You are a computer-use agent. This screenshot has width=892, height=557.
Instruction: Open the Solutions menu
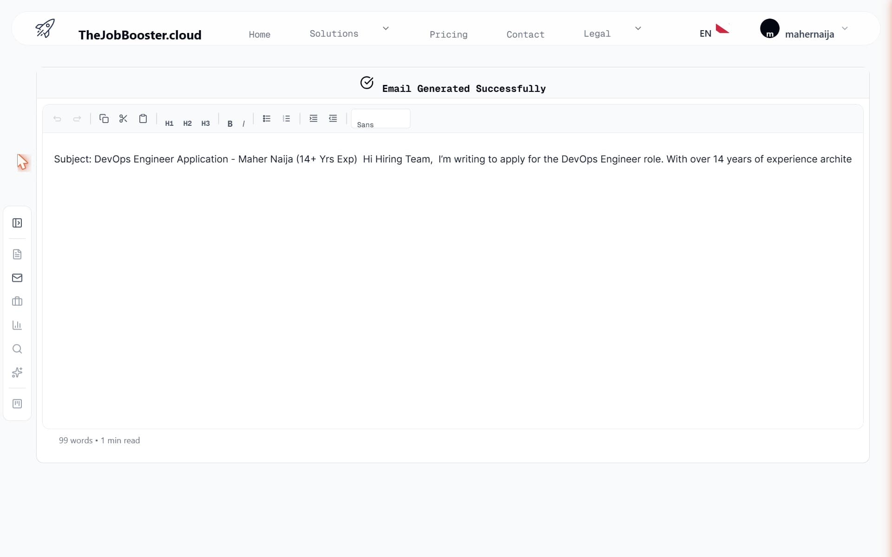(x=334, y=33)
